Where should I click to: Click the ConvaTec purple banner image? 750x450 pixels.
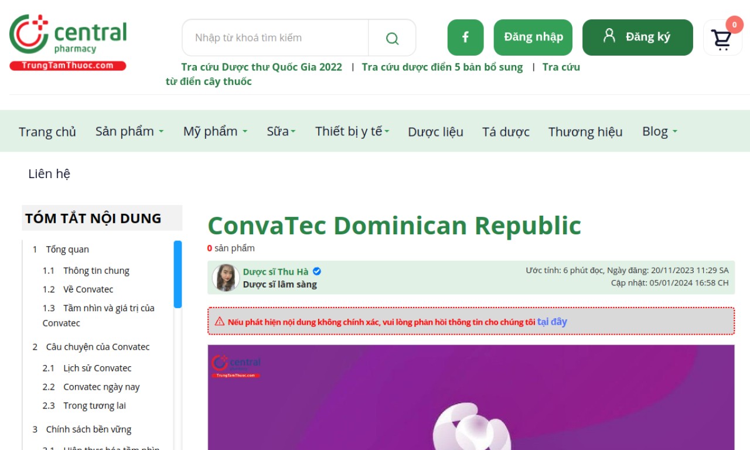(471, 397)
